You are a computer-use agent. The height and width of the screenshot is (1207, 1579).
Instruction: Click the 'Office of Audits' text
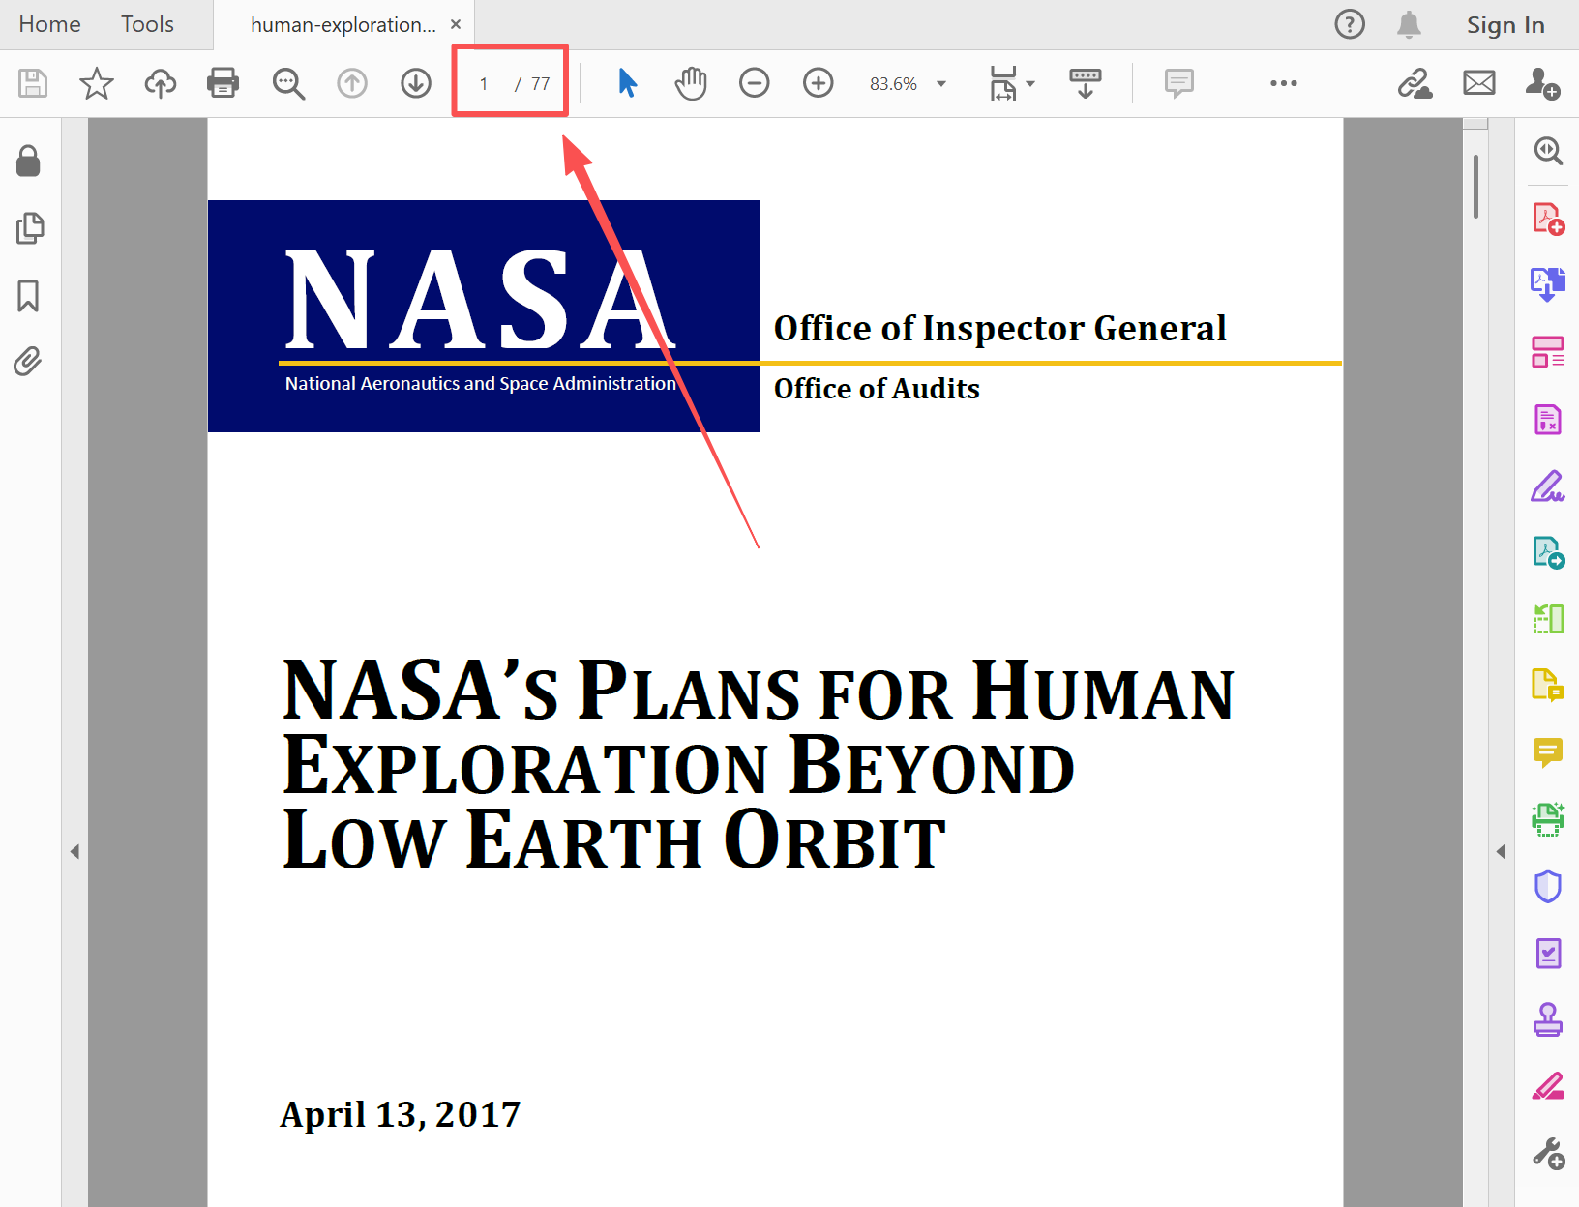point(877,389)
